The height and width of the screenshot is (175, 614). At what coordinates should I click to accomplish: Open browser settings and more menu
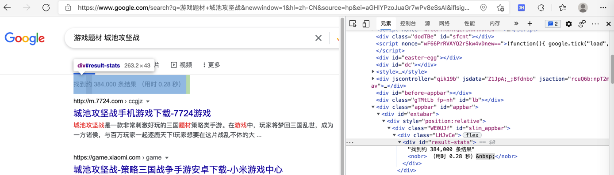603,8
